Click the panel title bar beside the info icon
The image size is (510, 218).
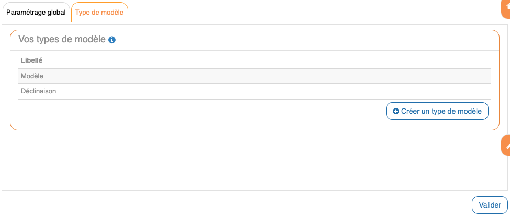[303, 40]
